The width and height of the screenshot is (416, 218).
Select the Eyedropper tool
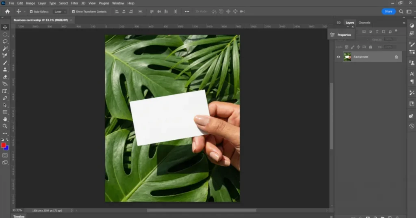pyautogui.click(x=5, y=56)
